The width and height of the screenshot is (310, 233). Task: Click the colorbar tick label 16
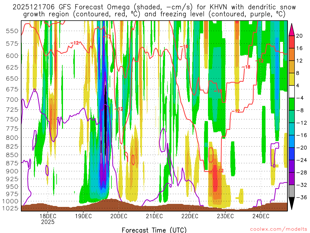click(x=299, y=48)
